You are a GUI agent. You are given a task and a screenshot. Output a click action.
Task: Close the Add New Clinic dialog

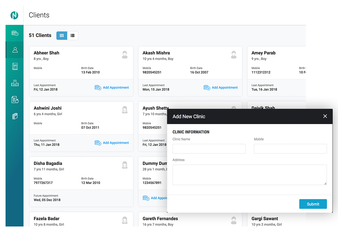325,116
